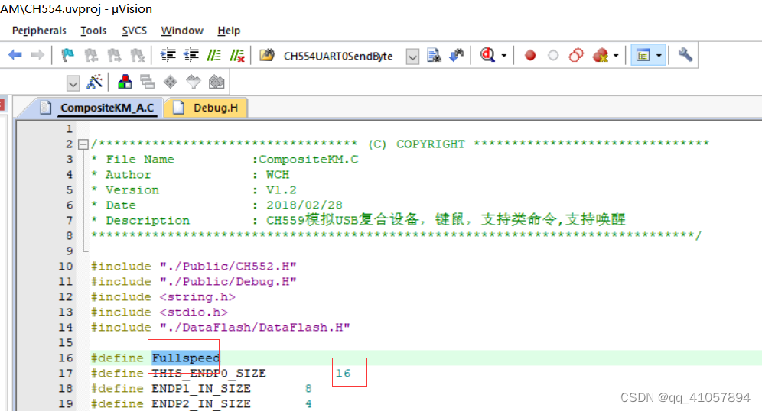The image size is (762, 411).
Task: Open Select Software Packs icon
Action: coord(194,82)
